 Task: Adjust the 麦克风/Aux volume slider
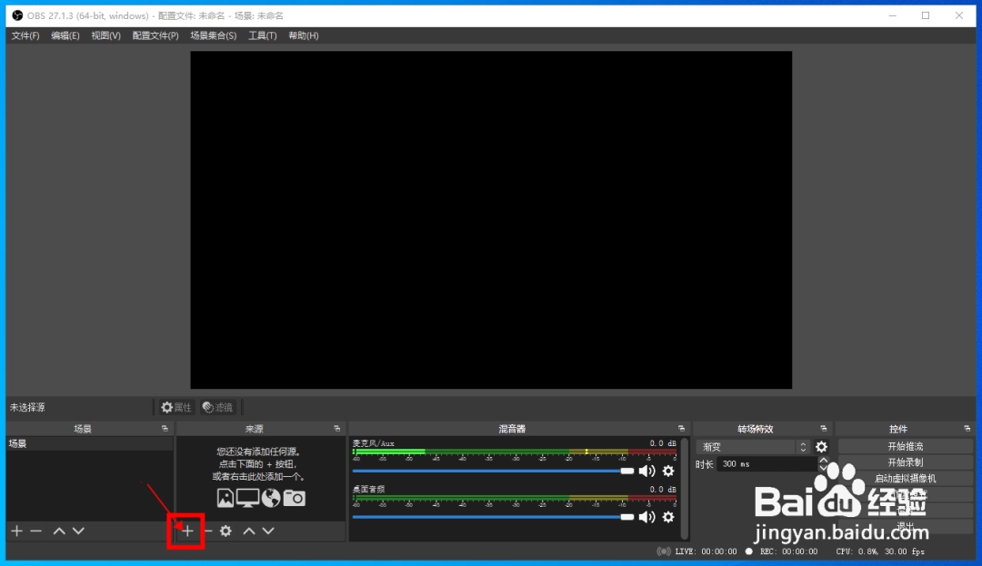pos(494,471)
